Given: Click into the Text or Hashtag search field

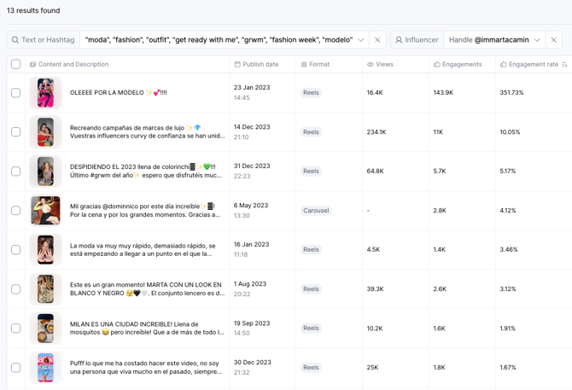Looking at the screenshot, I should pos(48,40).
